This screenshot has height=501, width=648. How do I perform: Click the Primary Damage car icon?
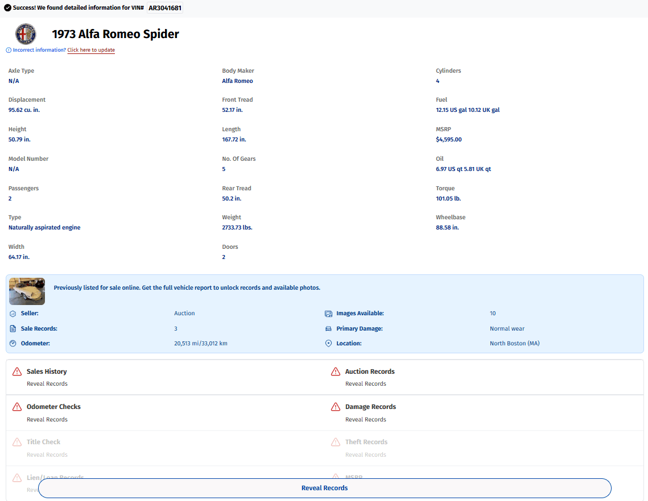tap(328, 329)
